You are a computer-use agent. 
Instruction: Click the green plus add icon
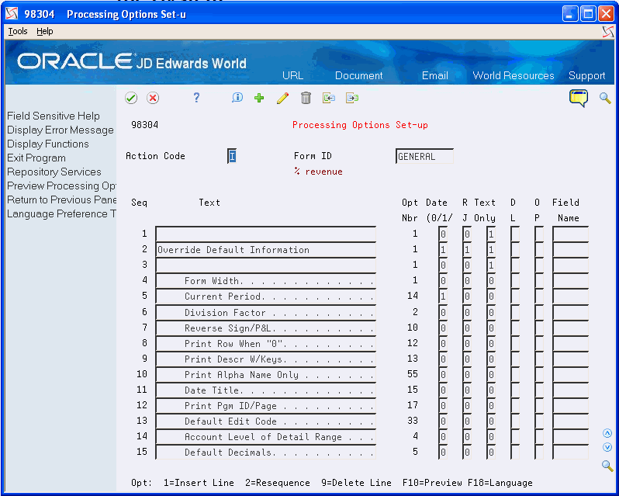259,98
